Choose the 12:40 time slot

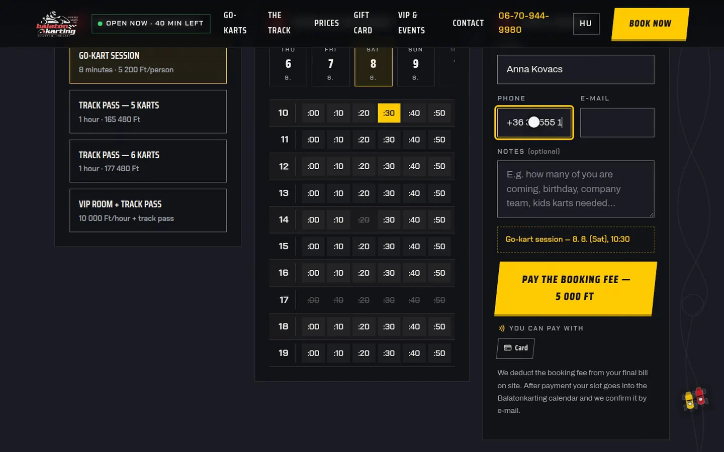pos(414,166)
